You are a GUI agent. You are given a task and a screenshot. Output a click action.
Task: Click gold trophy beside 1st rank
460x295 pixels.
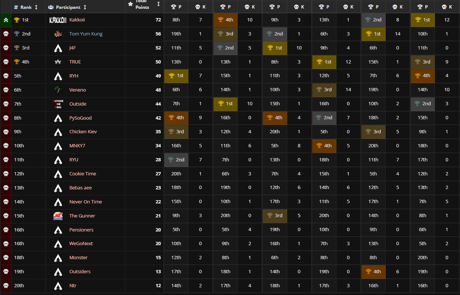click(16, 20)
